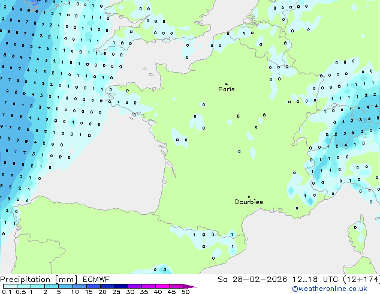Click the Paris city label
Screen dimensions: 380x294
tap(227, 89)
